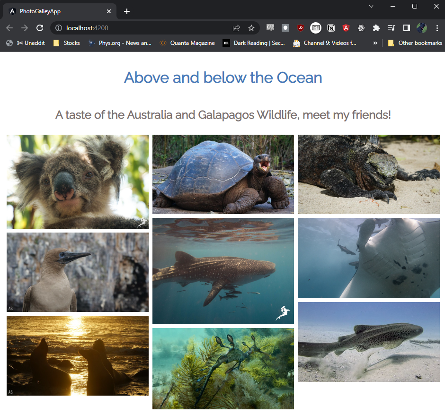Expand the Stocks bookmark folder
Viewport: 445px width, 415px height.
tap(67, 43)
